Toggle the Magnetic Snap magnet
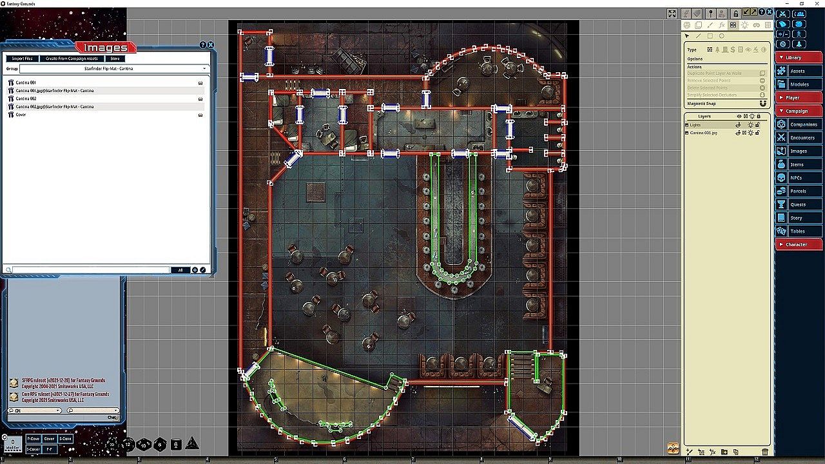 click(x=763, y=103)
